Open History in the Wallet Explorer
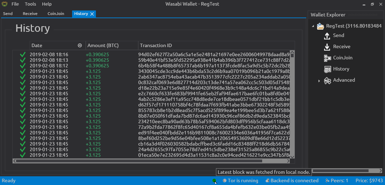The height and width of the screenshot is (185, 385). point(341,69)
